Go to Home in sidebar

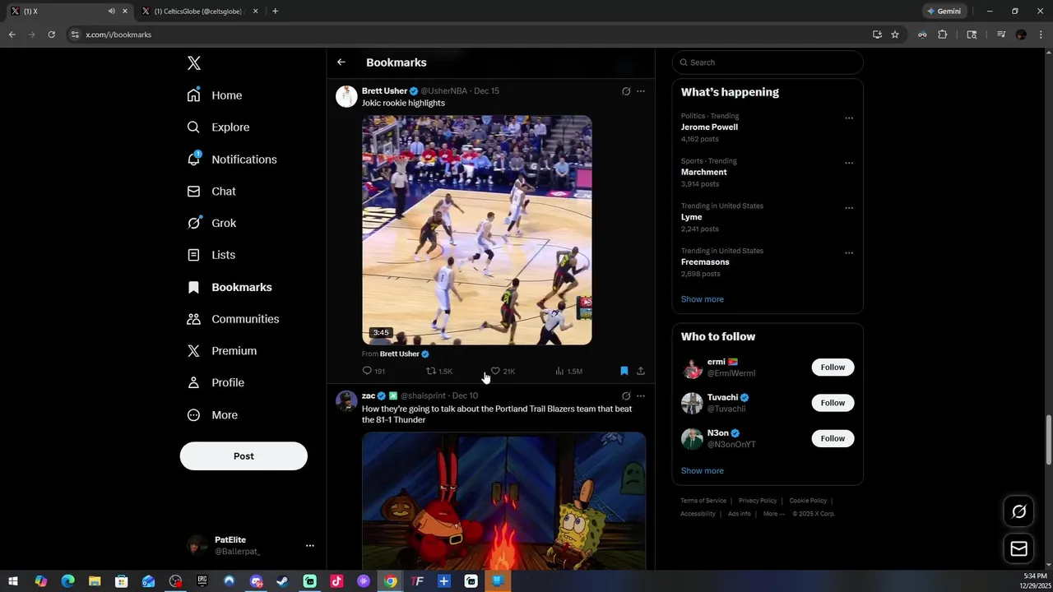215,95
